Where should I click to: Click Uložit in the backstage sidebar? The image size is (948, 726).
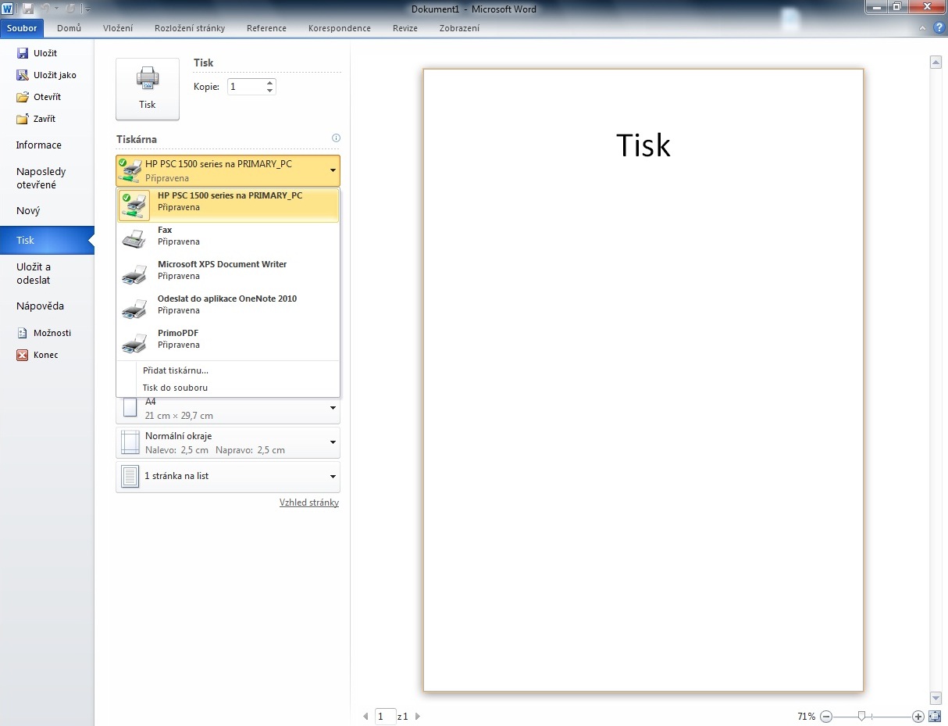[37, 53]
